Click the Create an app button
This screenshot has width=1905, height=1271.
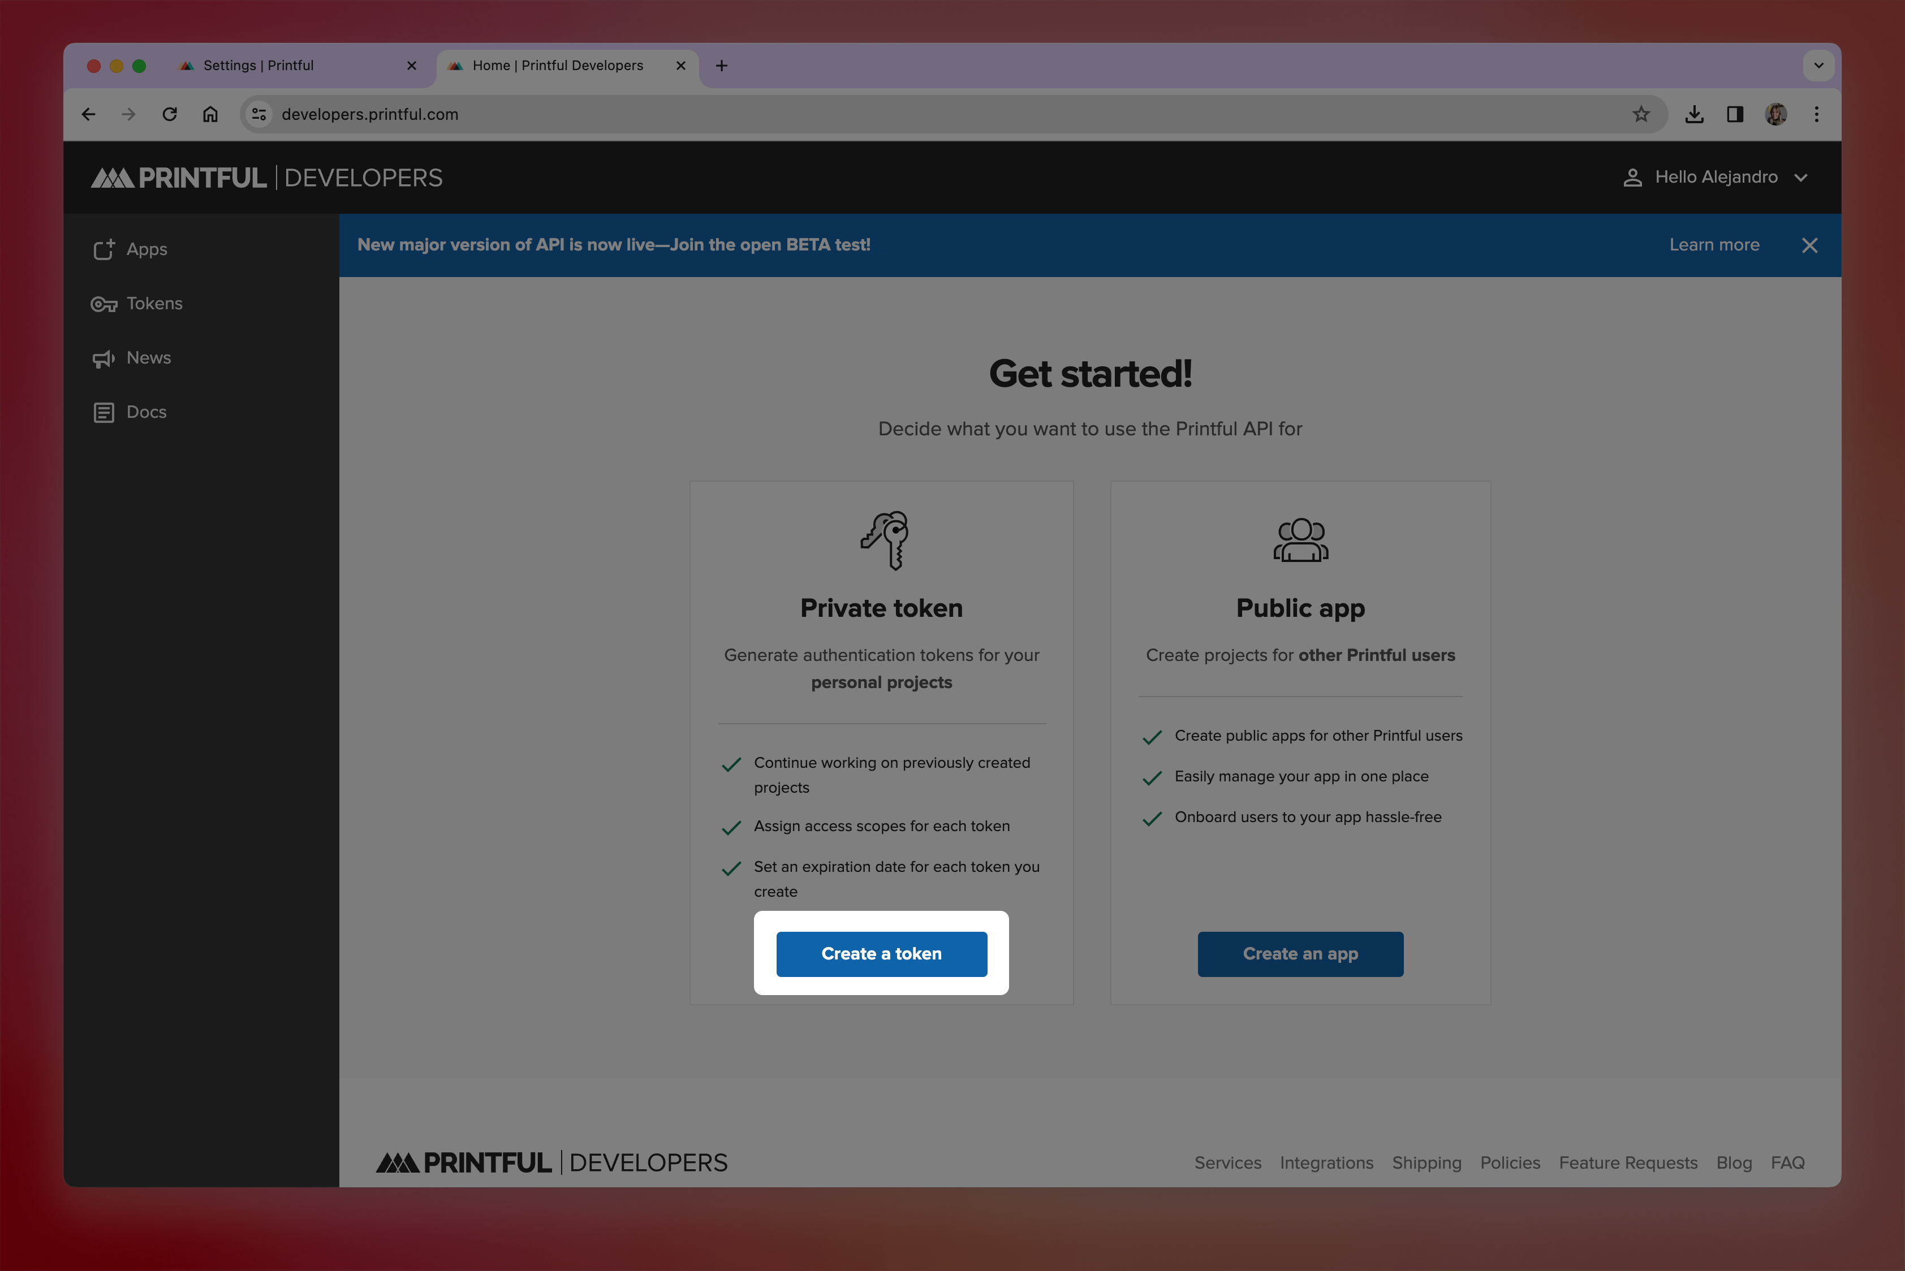point(1300,954)
